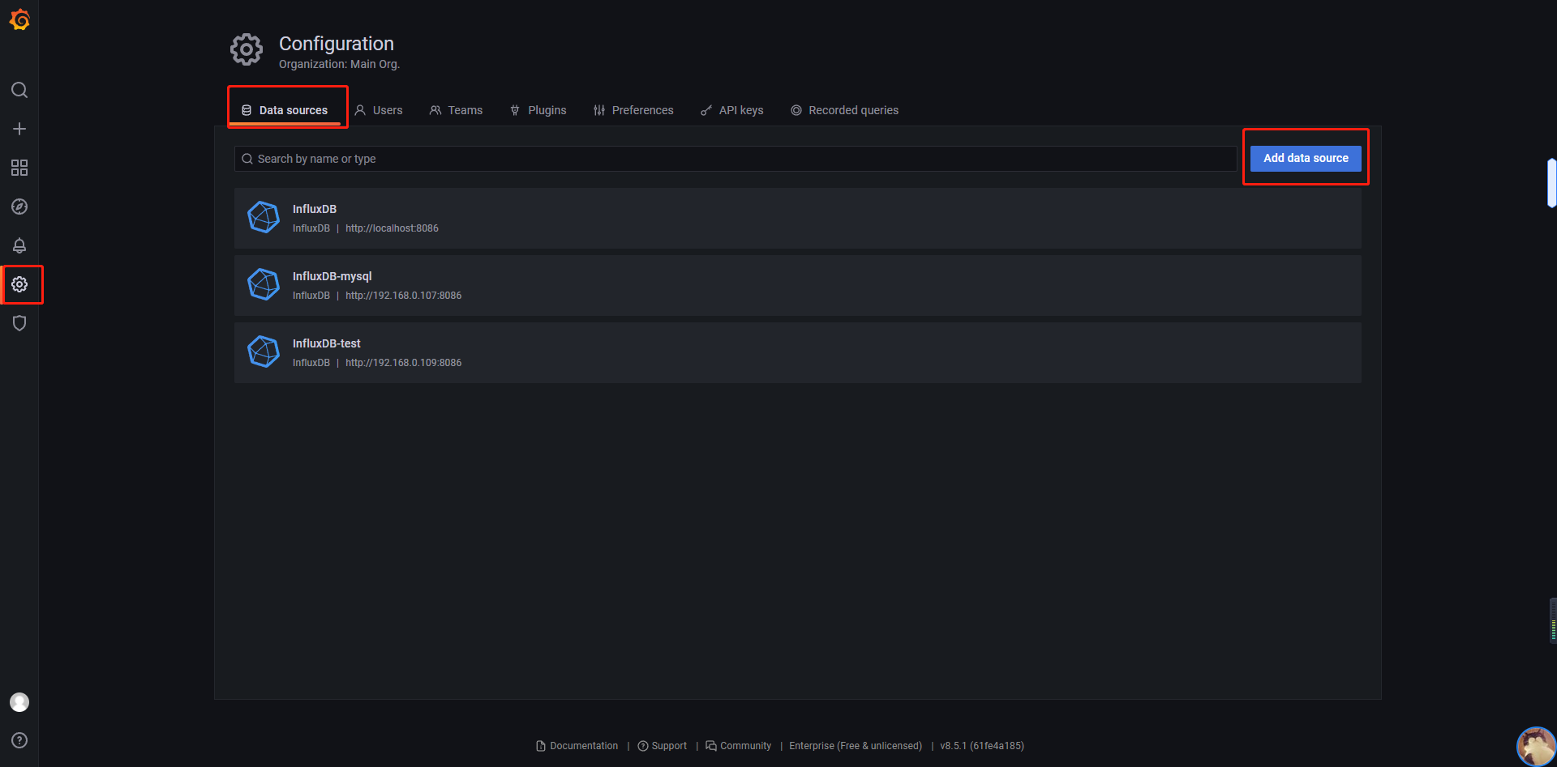The image size is (1557, 767).
Task: Click the InfluxDB-mysql data source logo icon
Action: click(x=264, y=285)
